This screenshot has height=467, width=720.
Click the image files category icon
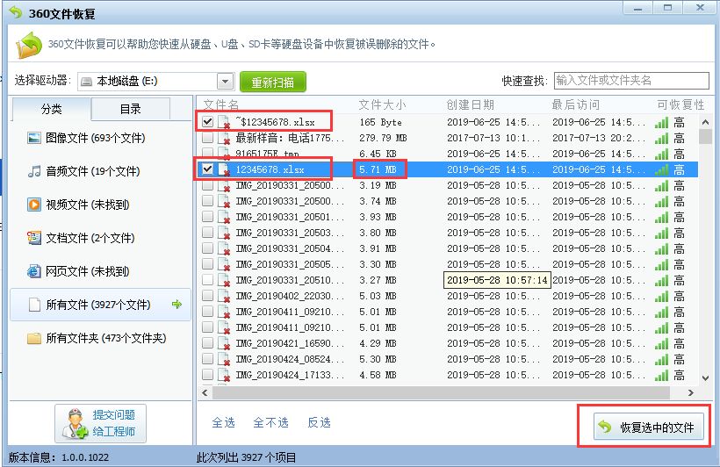(34, 138)
